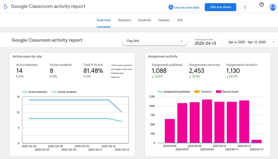The height and width of the screenshot is (159, 278).
Task: Click the profile avatar icon
Action: [273, 7]
